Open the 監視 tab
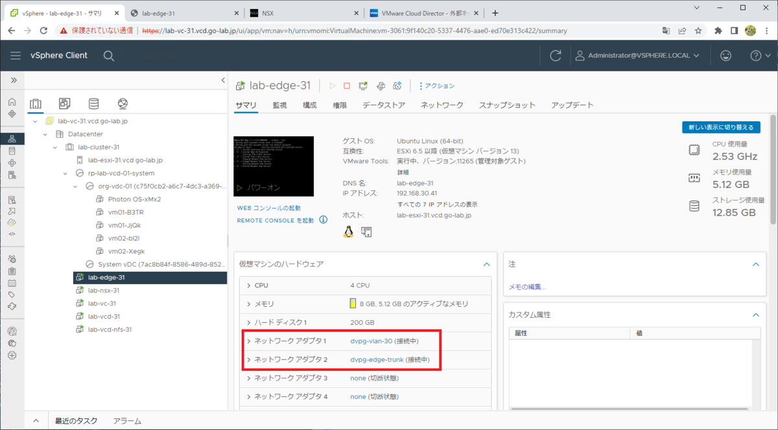This screenshot has height=430, width=778. pos(279,105)
